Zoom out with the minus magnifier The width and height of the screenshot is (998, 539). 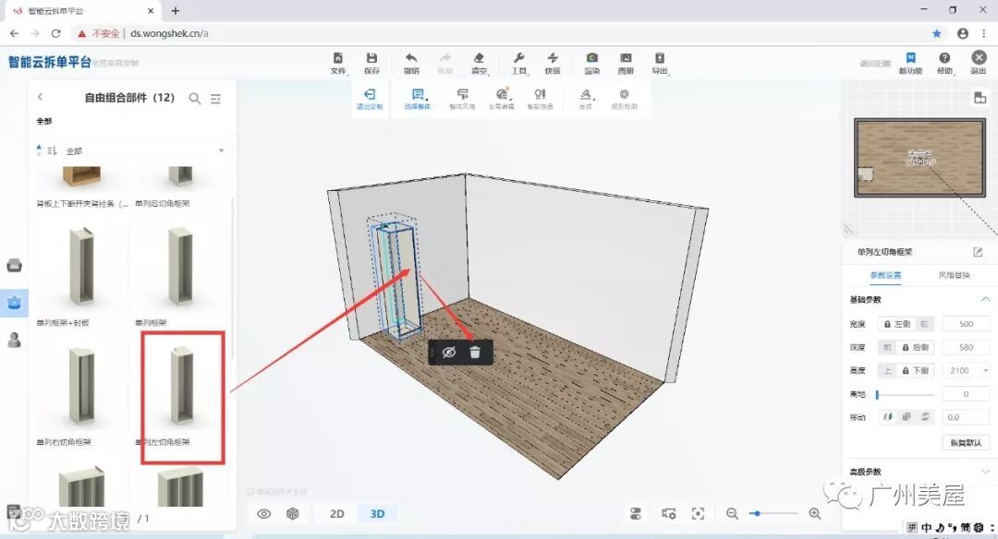[x=732, y=513]
